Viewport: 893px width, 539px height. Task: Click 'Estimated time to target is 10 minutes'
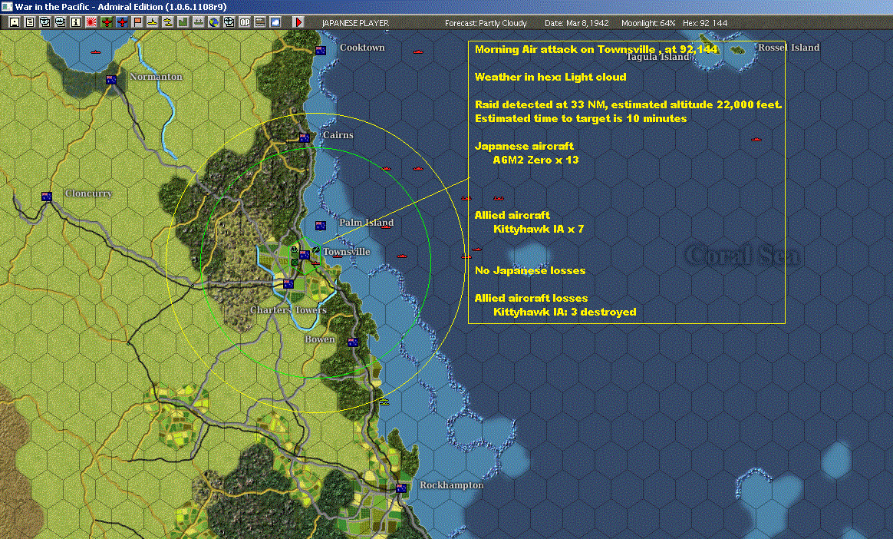tap(581, 118)
